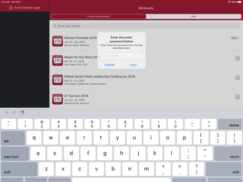Image resolution: width=243 pixels, height=182 pixels.
Task: Tap the ^ and 6 key
Action: click(x=109, y=124)
